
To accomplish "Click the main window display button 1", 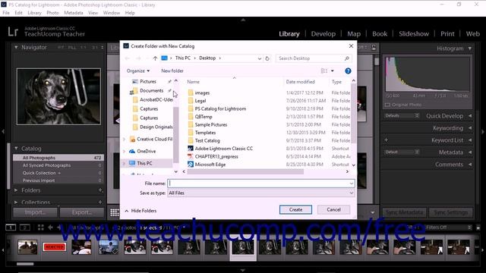I will click(11, 227).
